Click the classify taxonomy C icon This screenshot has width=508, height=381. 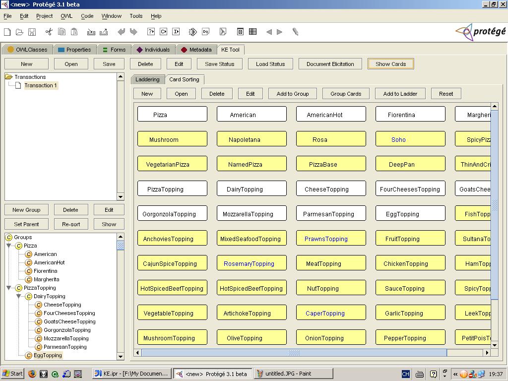pos(164,32)
